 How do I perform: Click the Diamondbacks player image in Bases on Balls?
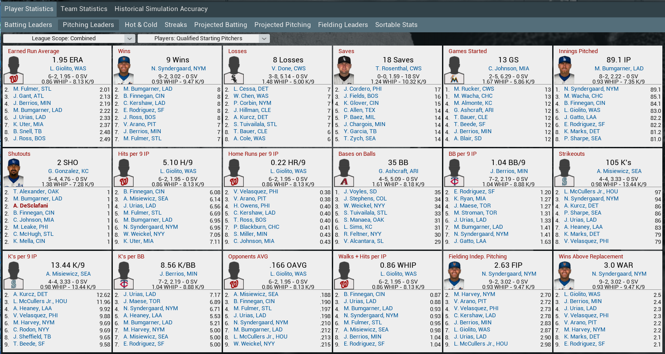point(344,173)
